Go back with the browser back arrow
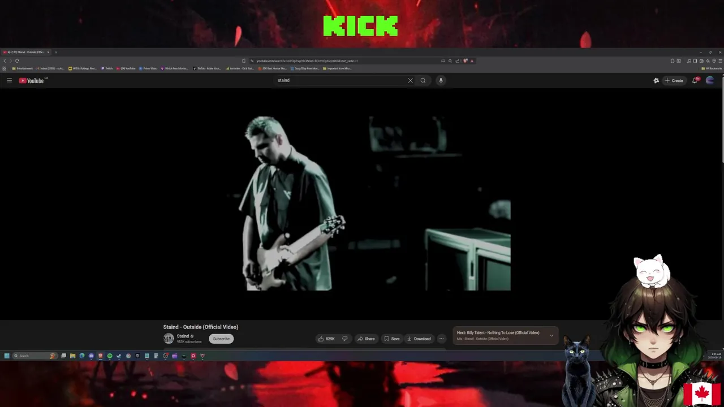724x407 pixels. (5, 60)
